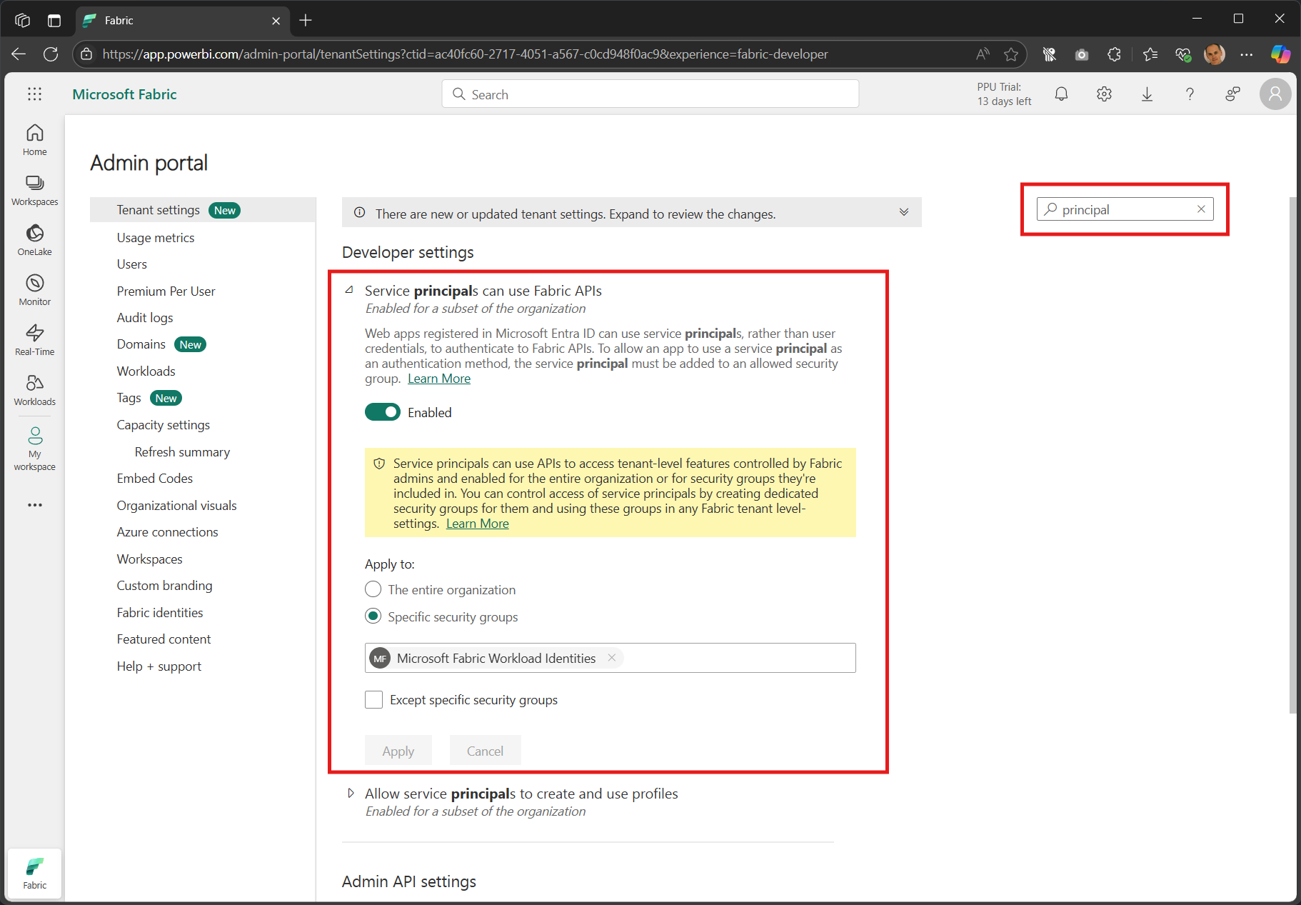Click the Apply button
Screen dimensions: 1301x905
tap(398, 750)
